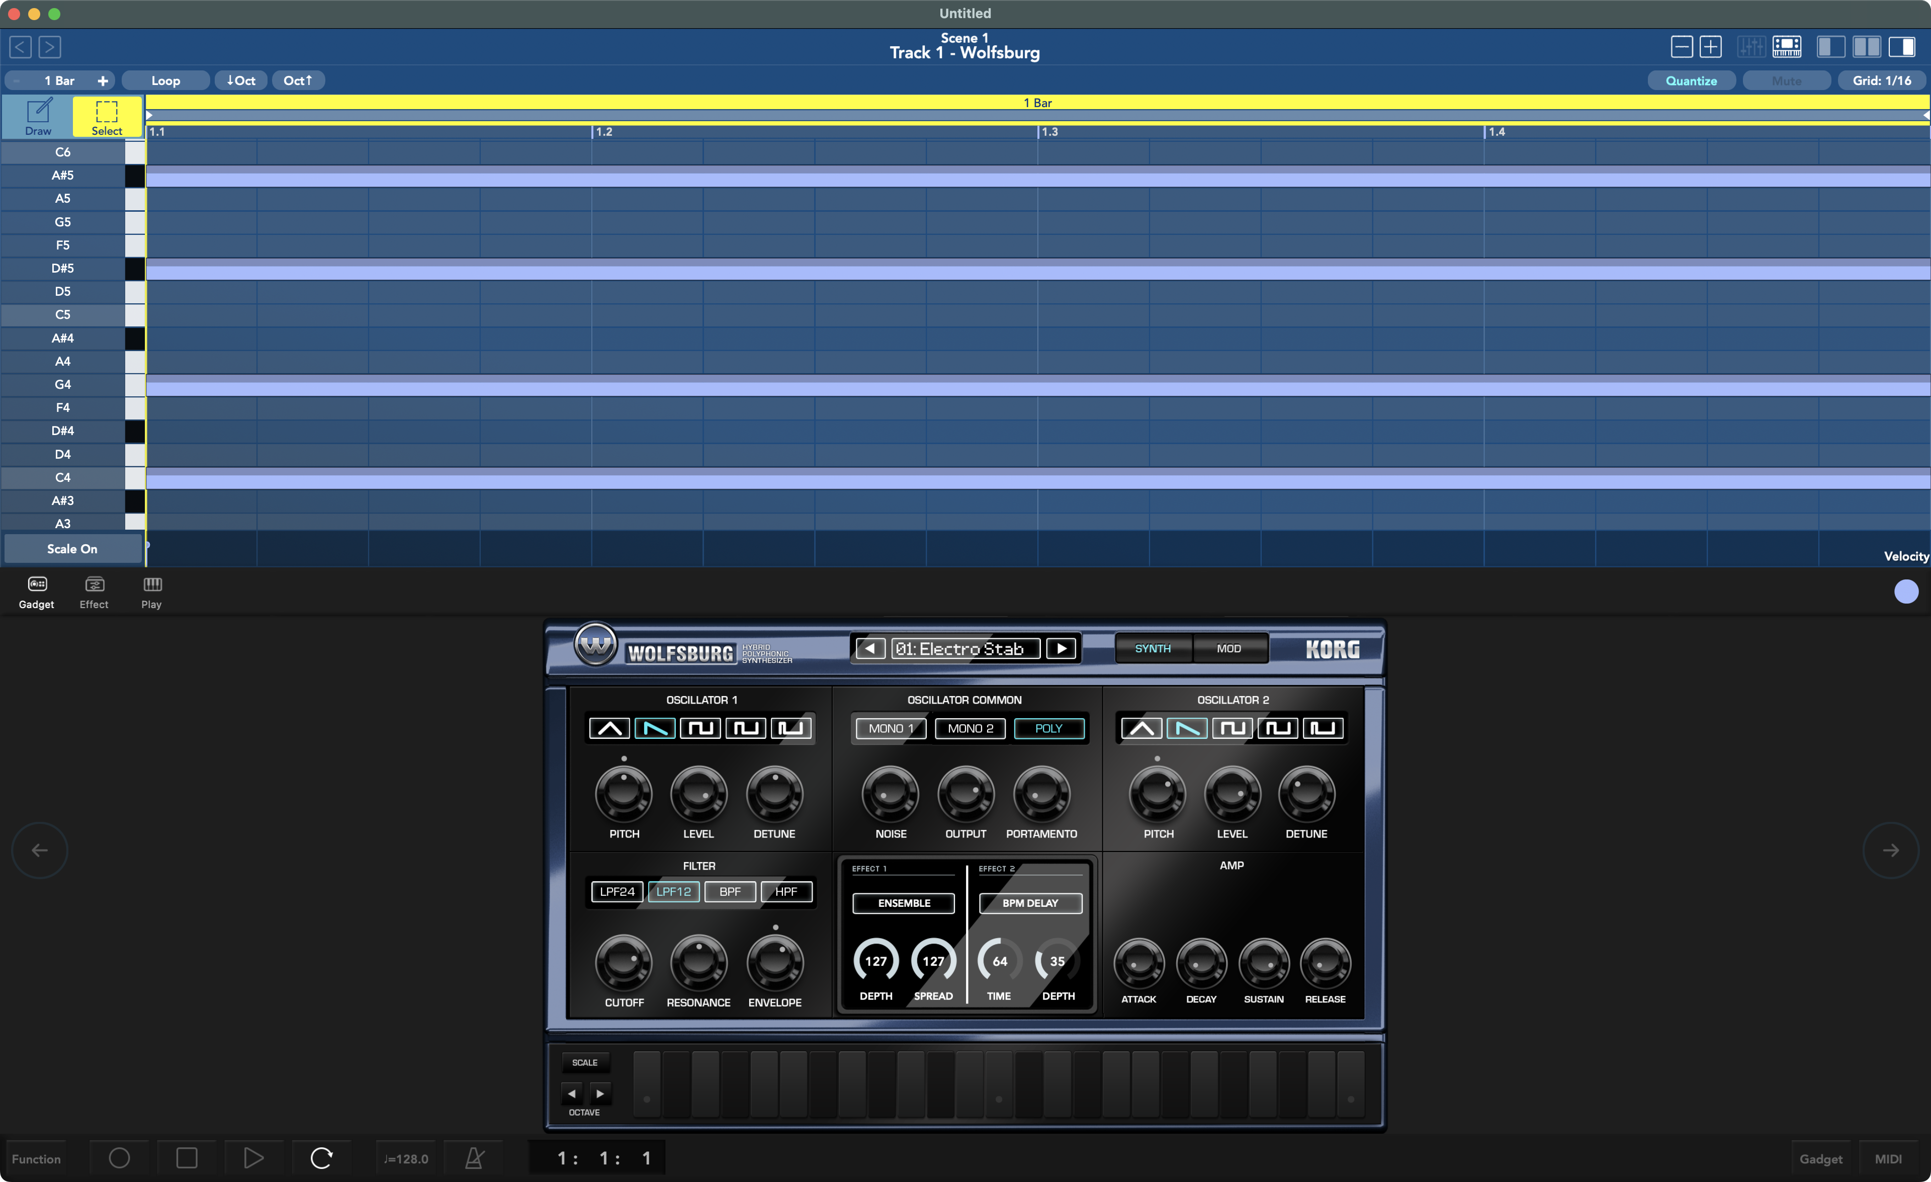Open the Effect panel

point(94,593)
